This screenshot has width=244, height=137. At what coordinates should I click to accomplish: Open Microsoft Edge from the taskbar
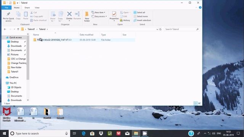pyautogui.click(x=83, y=134)
